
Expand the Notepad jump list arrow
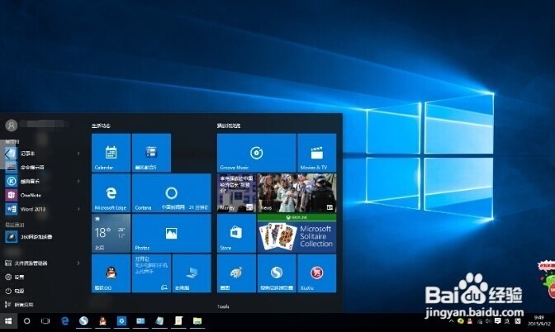pos(78,154)
